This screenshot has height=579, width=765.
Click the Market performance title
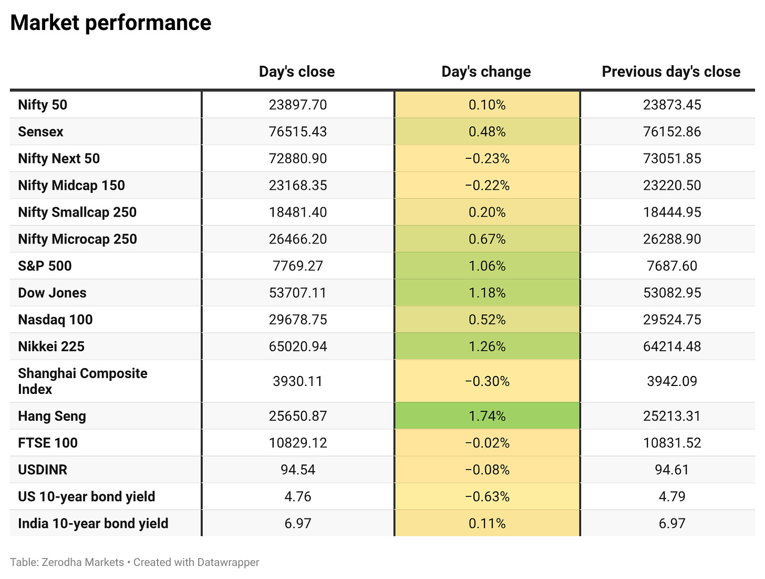coord(111,23)
